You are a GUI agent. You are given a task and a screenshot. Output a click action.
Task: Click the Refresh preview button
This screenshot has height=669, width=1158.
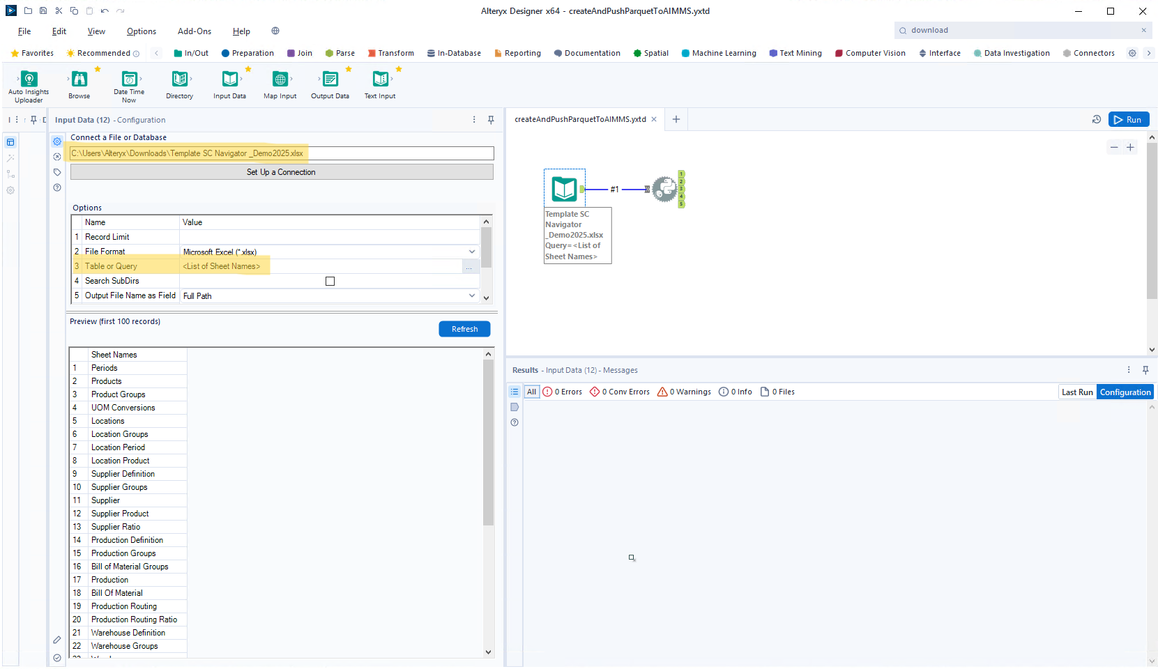point(464,329)
